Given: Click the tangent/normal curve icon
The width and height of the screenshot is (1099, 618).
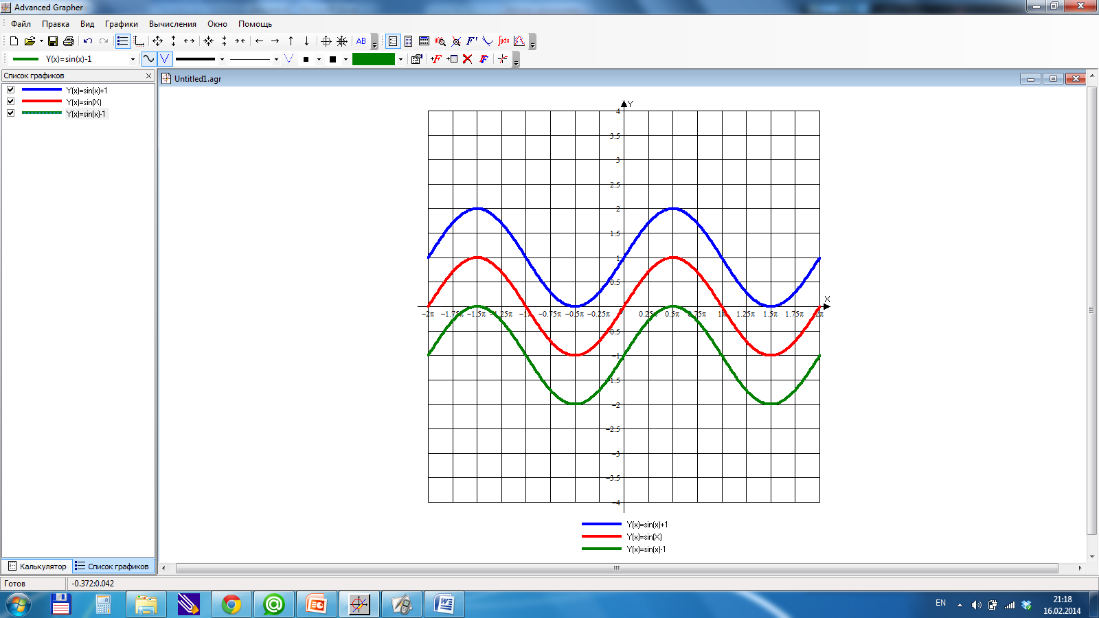Looking at the screenshot, I should coord(488,41).
